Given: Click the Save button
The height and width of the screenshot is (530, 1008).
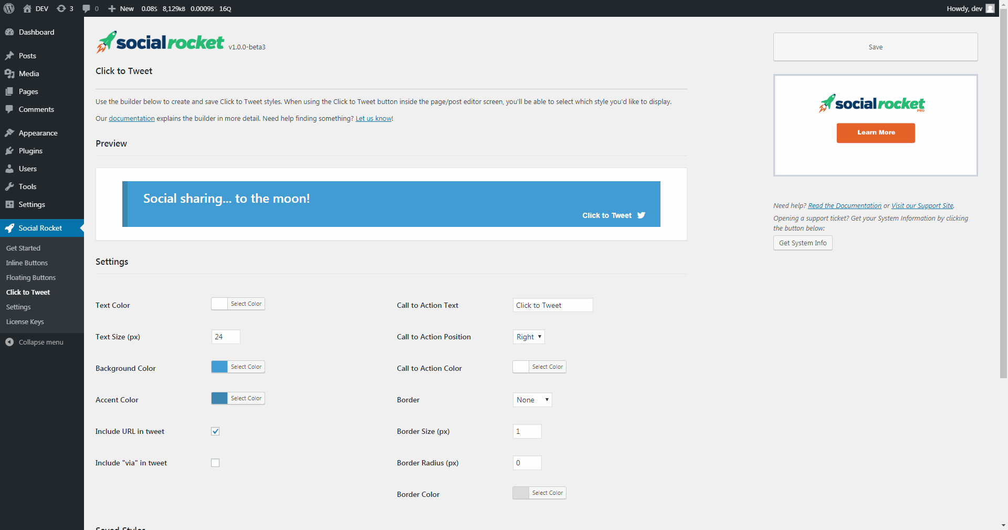Looking at the screenshot, I should [x=875, y=47].
